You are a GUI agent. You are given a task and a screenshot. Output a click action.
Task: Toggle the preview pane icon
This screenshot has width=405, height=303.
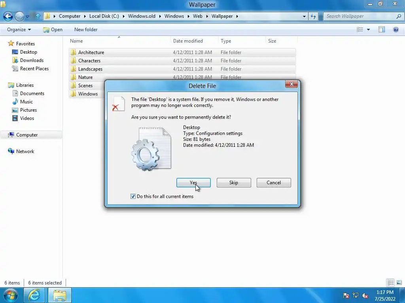pyautogui.click(x=382, y=30)
